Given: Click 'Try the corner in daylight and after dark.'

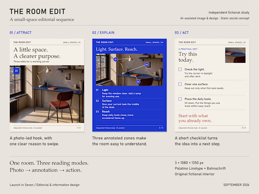Looking at the screenshot, I should (198, 75).
